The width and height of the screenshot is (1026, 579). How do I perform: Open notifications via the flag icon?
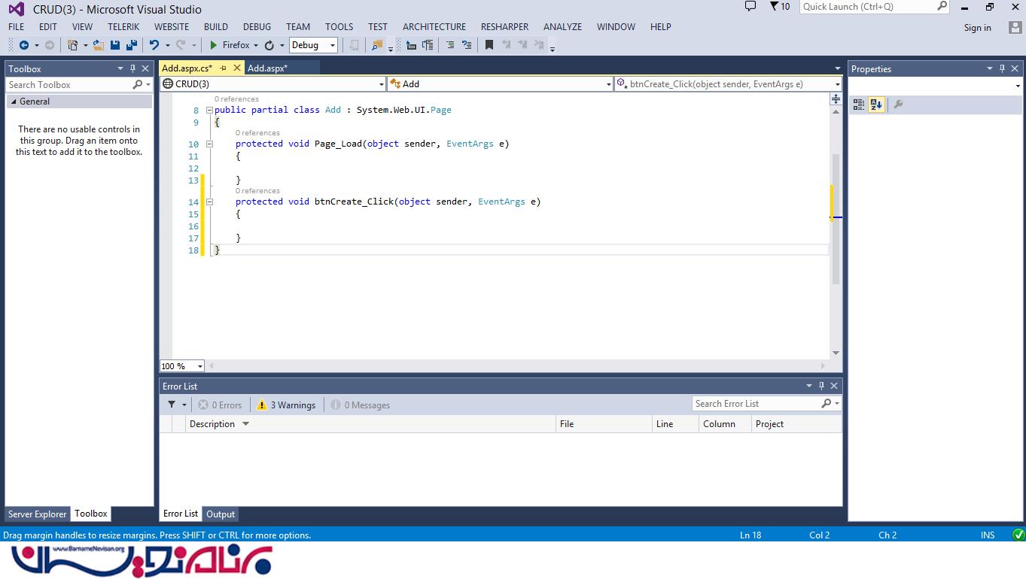click(x=775, y=7)
